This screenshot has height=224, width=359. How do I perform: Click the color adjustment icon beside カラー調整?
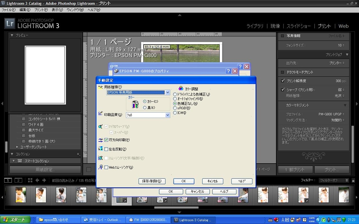click(x=181, y=89)
